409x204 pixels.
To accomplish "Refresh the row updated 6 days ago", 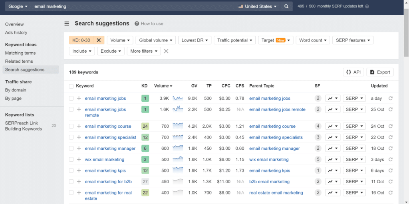I will [x=391, y=170].
